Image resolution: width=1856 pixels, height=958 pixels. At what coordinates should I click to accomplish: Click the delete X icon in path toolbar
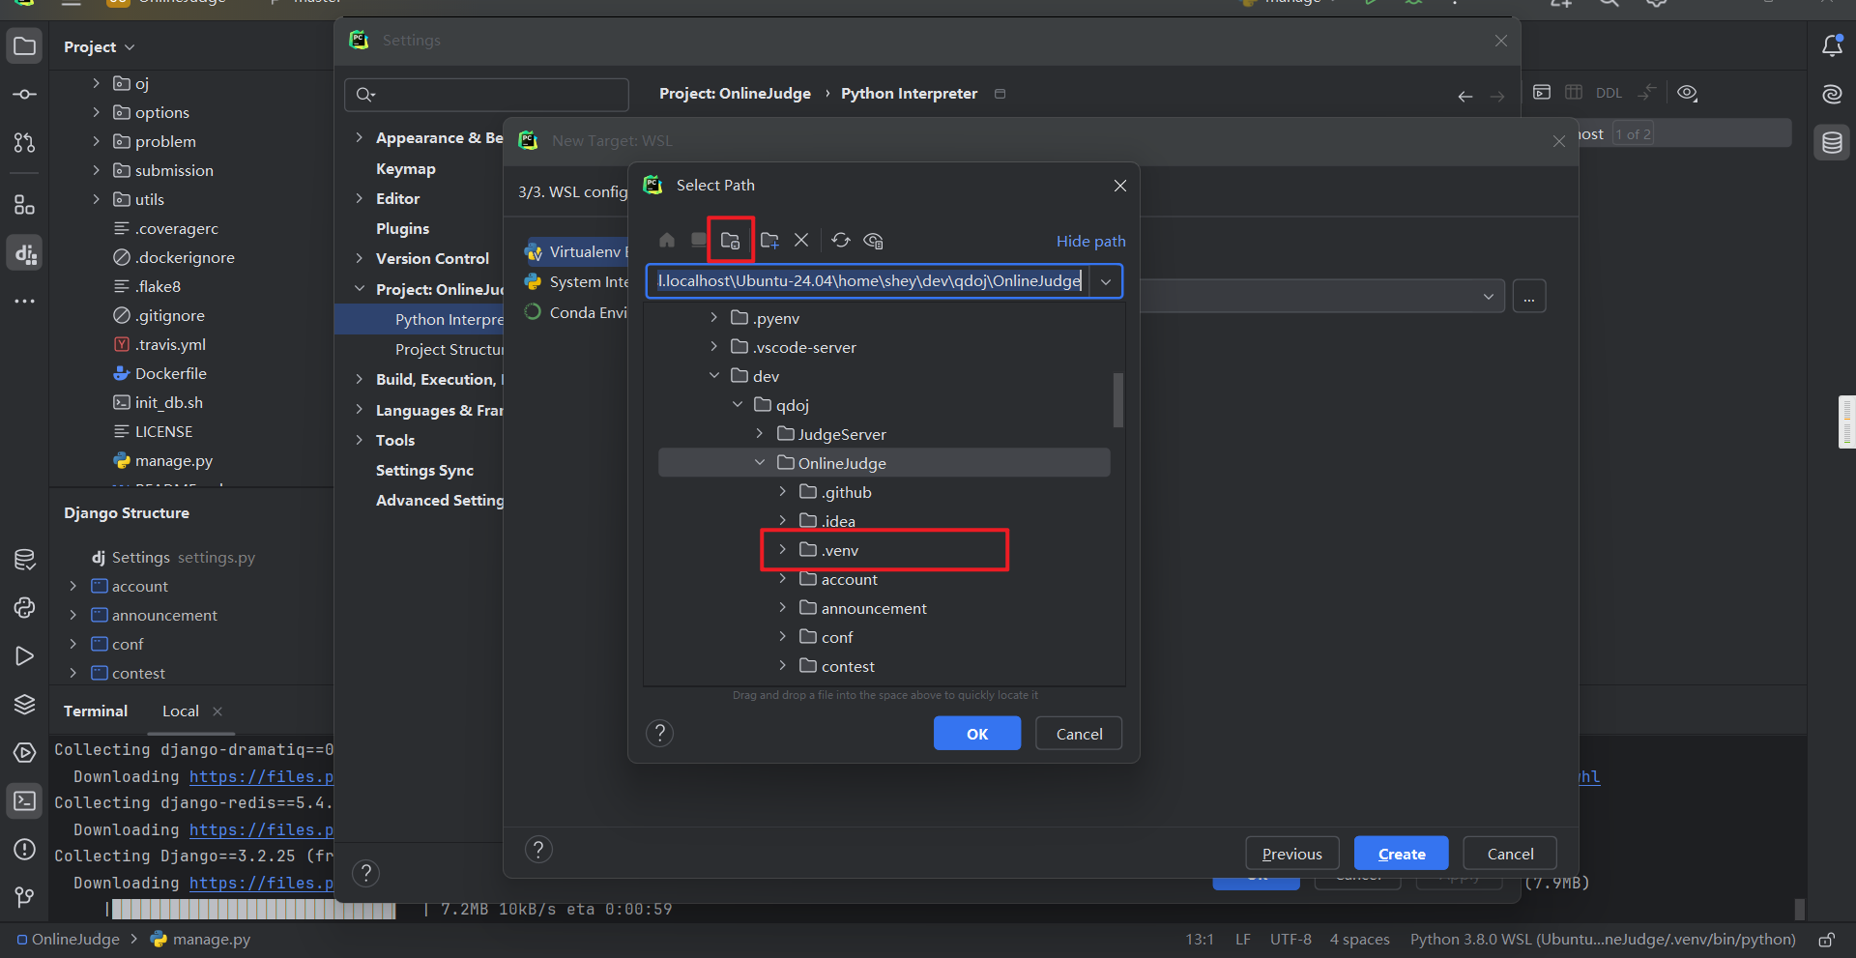pyautogui.click(x=801, y=240)
